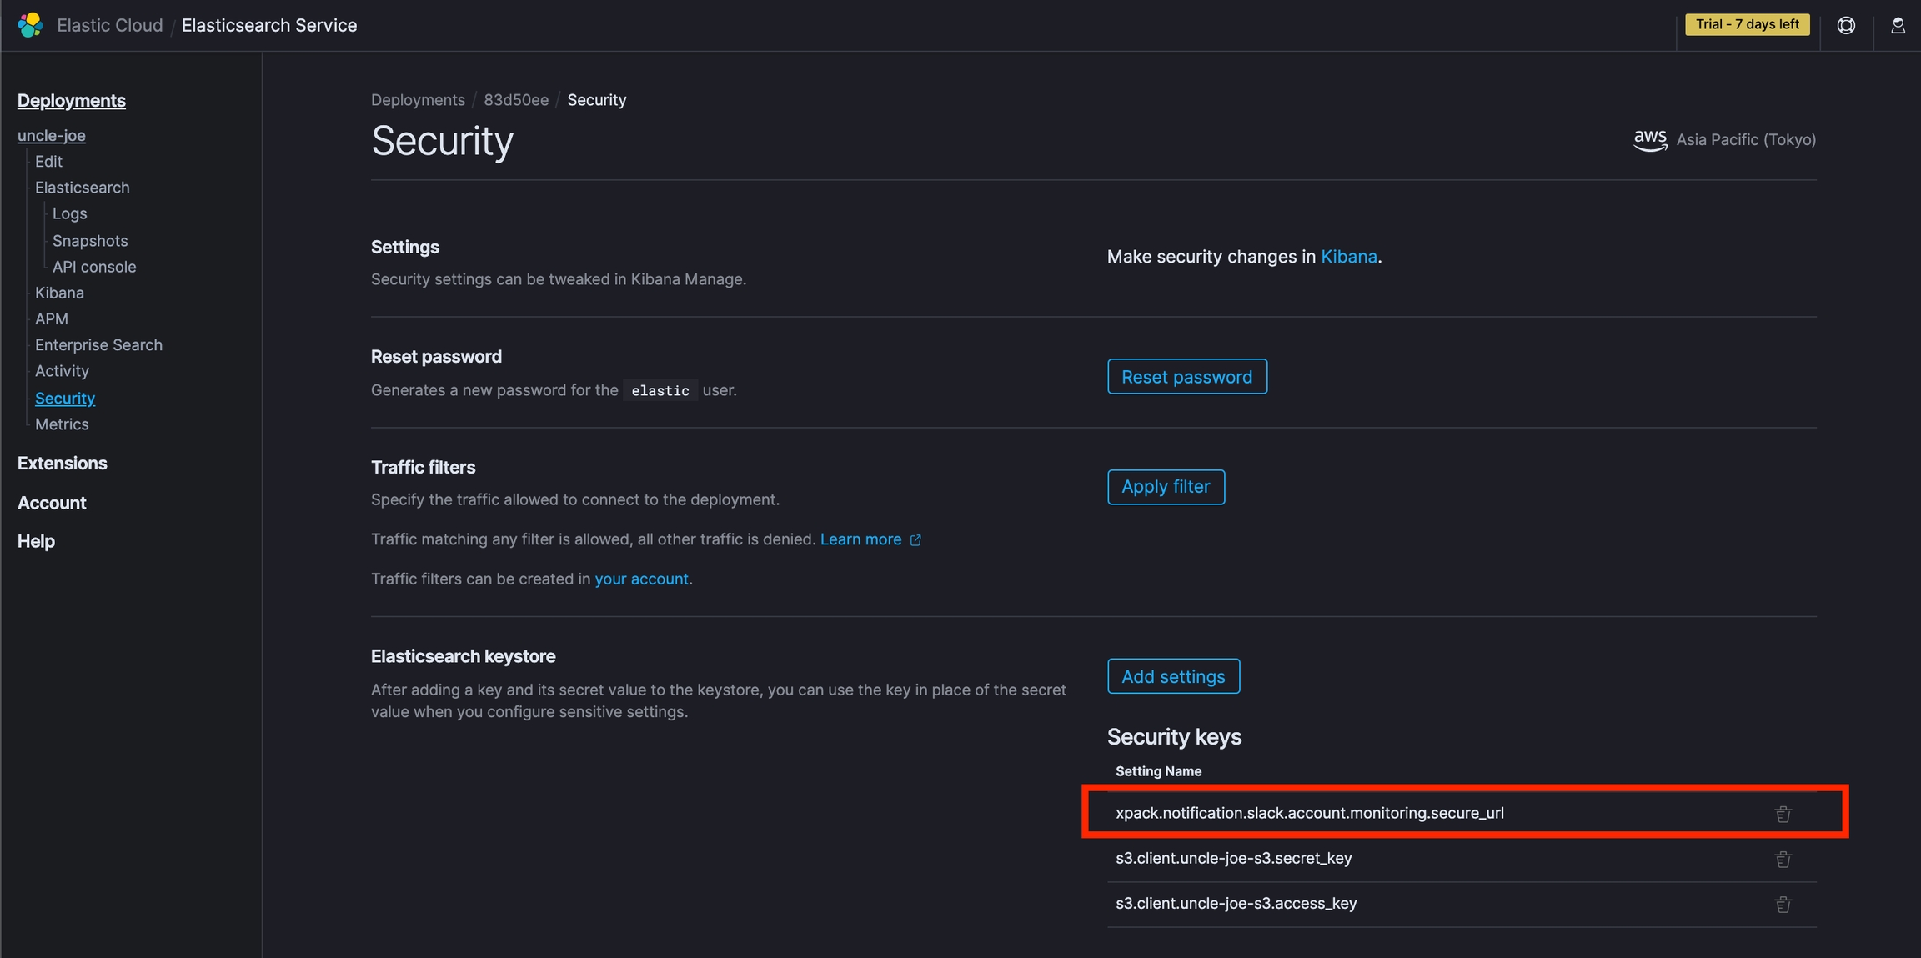The width and height of the screenshot is (1921, 958).
Task: Select the uncle-joe deployment in sidebar
Action: pos(52,135)
